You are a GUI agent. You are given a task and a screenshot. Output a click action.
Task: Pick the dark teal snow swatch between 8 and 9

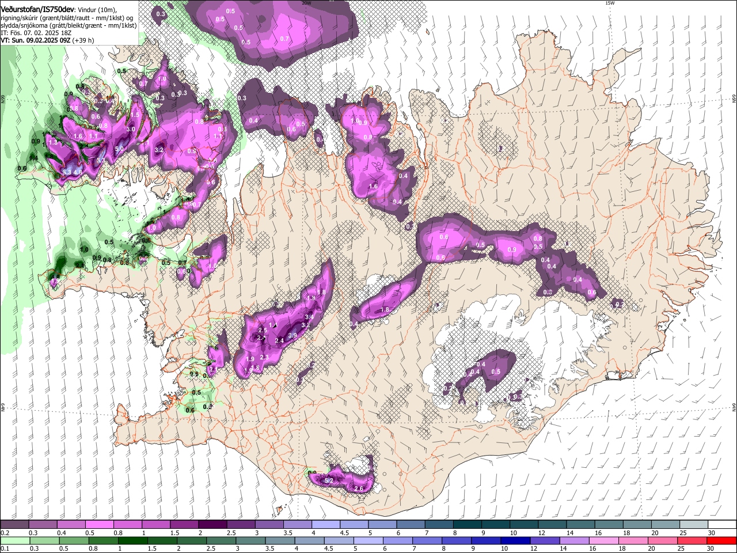click(x=468, y=525)
